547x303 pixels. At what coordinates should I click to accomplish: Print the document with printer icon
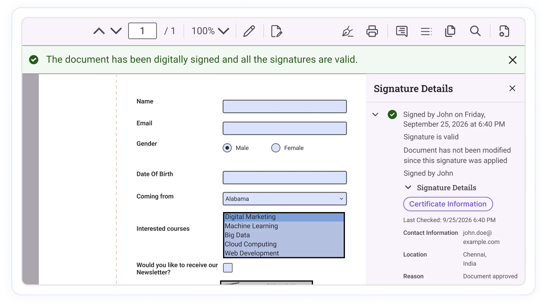click(372, 31)
